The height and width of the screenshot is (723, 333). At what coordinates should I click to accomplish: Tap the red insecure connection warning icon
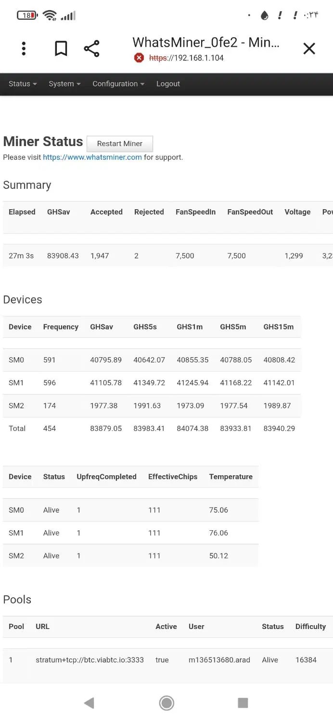139,58
